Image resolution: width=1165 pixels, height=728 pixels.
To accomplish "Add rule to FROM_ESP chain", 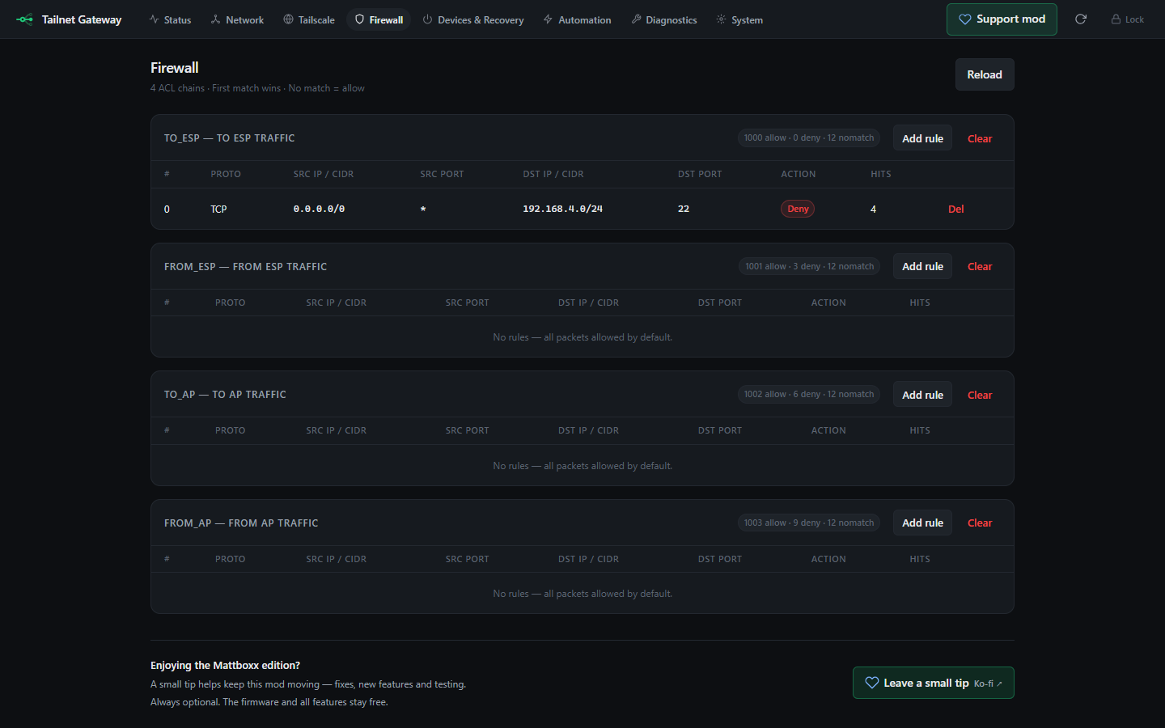I will click(x=923, y=266).
